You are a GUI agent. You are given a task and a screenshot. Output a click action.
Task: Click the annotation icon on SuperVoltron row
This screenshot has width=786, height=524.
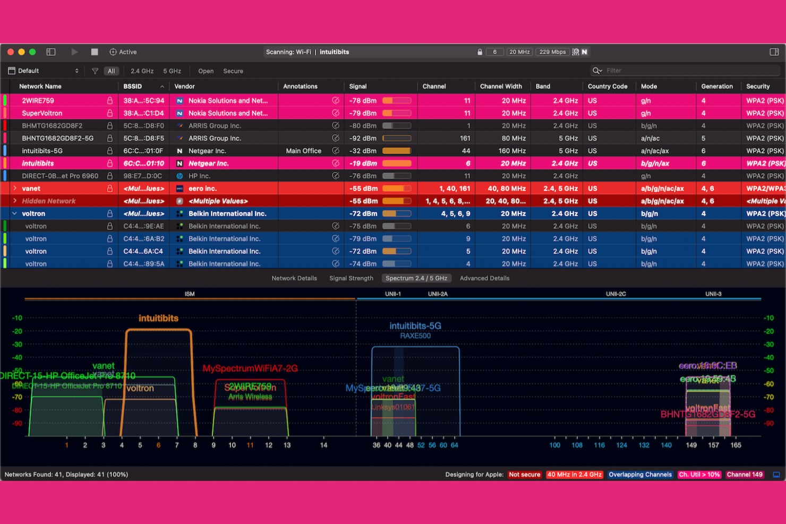pyautogui.click(x=336, y=113)
